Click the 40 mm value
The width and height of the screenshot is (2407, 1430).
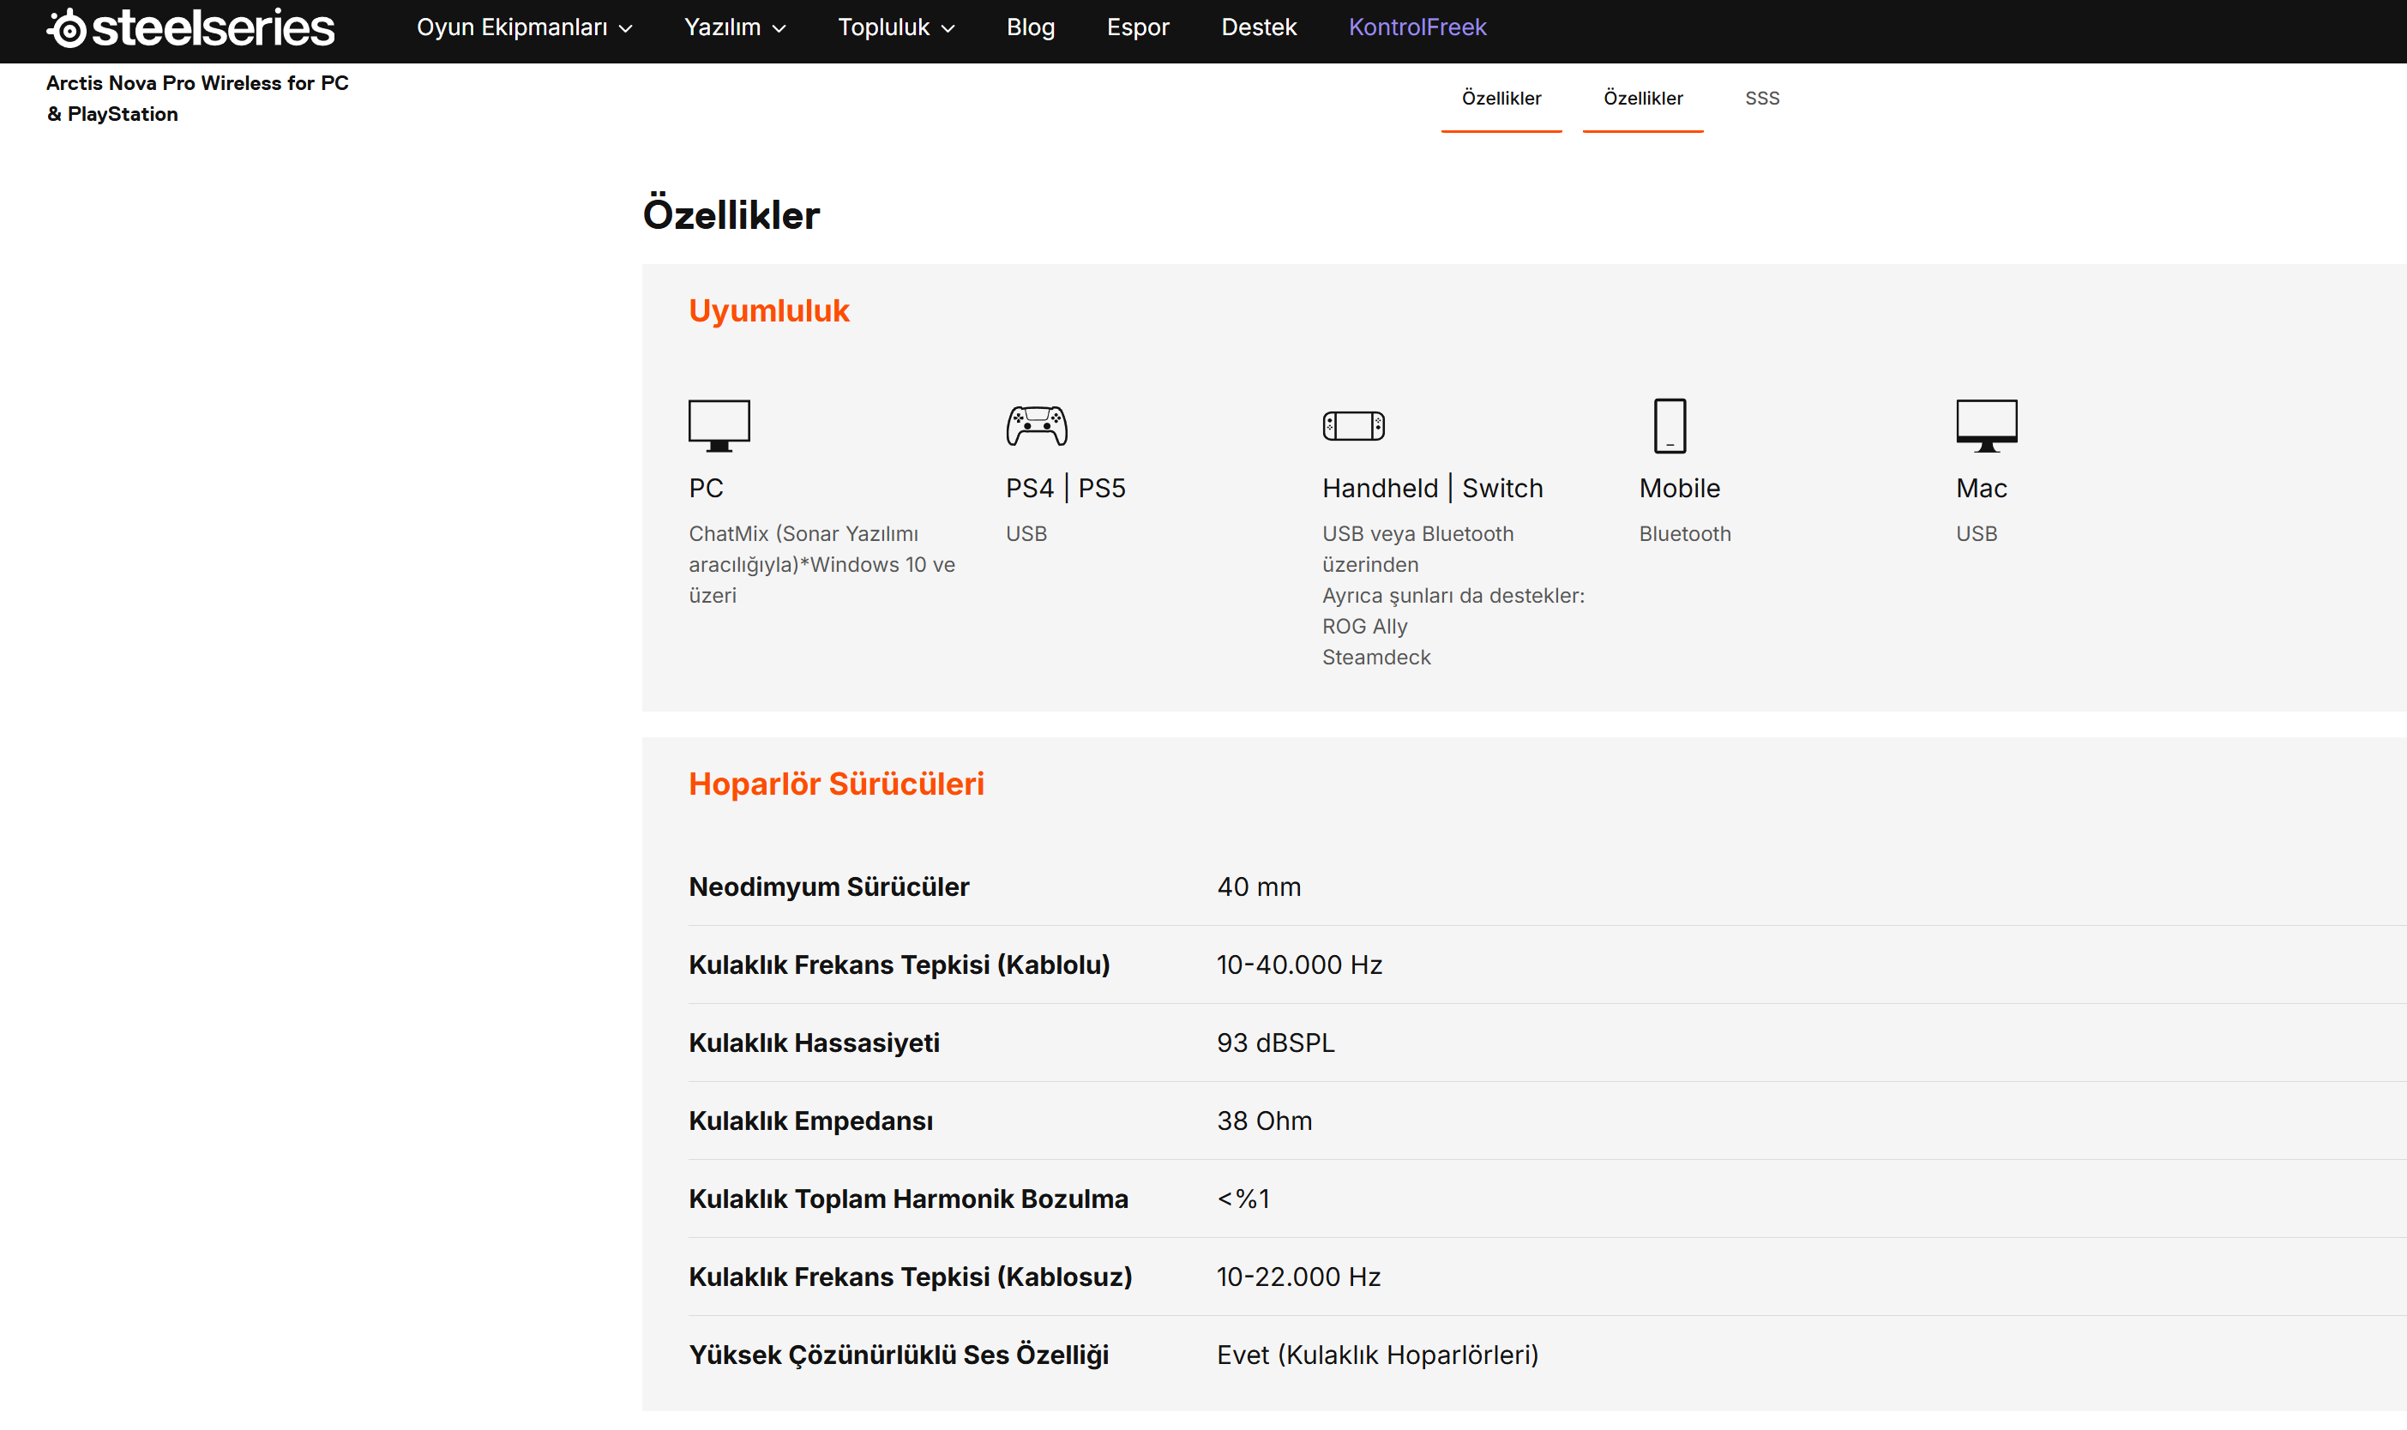1259,886
